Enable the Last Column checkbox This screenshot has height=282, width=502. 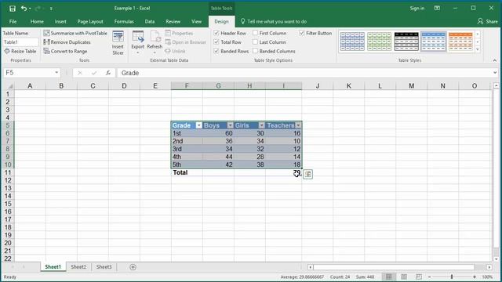click(x=255, y=42)
